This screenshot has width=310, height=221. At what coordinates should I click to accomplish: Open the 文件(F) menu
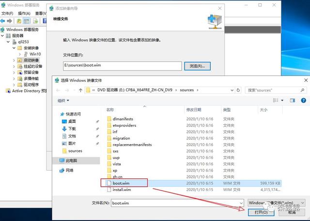(7, 13)
